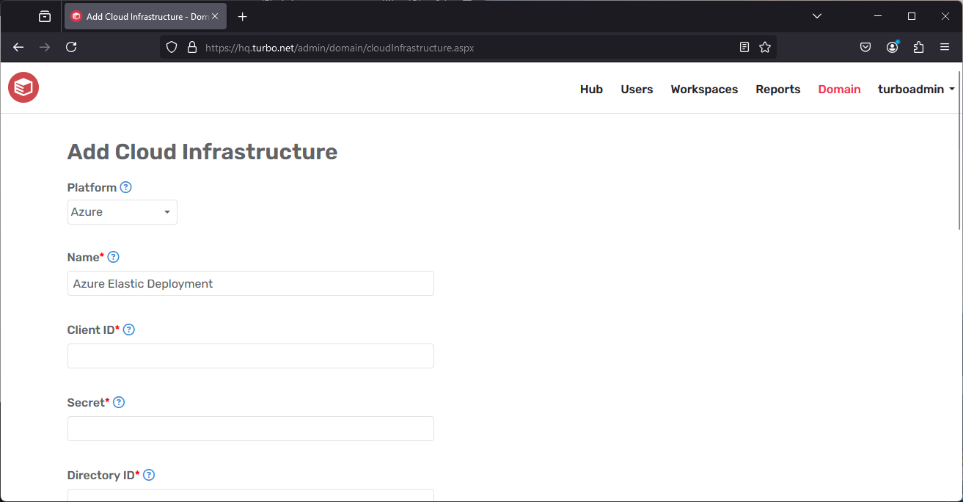Open the Platform dropdown showing Azure
Screen dimensions: 963x502
[x=122, y=212]
